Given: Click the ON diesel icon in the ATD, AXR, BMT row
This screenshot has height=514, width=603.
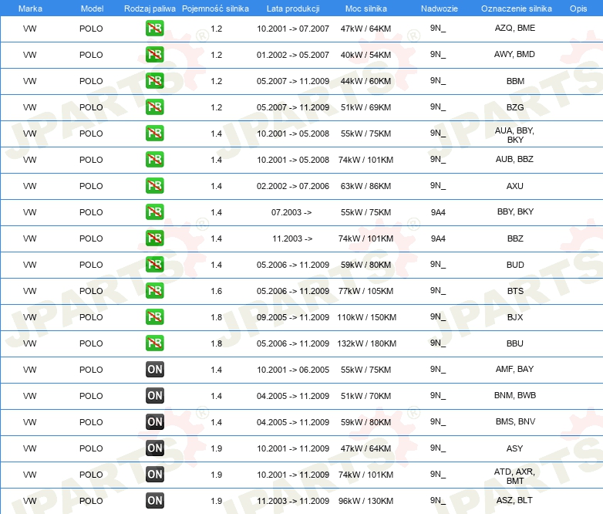Looking at the screenshot, I should pos(154,475).
